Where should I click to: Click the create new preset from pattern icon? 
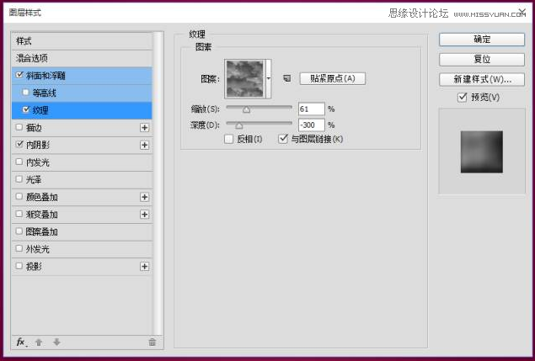point(287,78)
